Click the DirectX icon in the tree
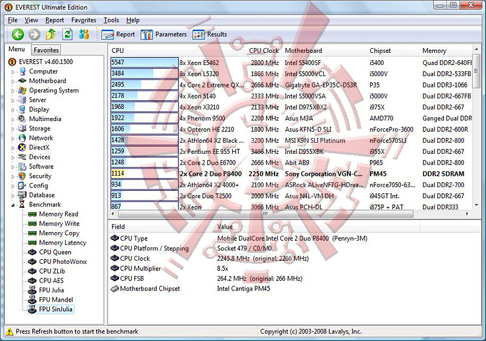The image size is (486, 341). pos(22,148)
